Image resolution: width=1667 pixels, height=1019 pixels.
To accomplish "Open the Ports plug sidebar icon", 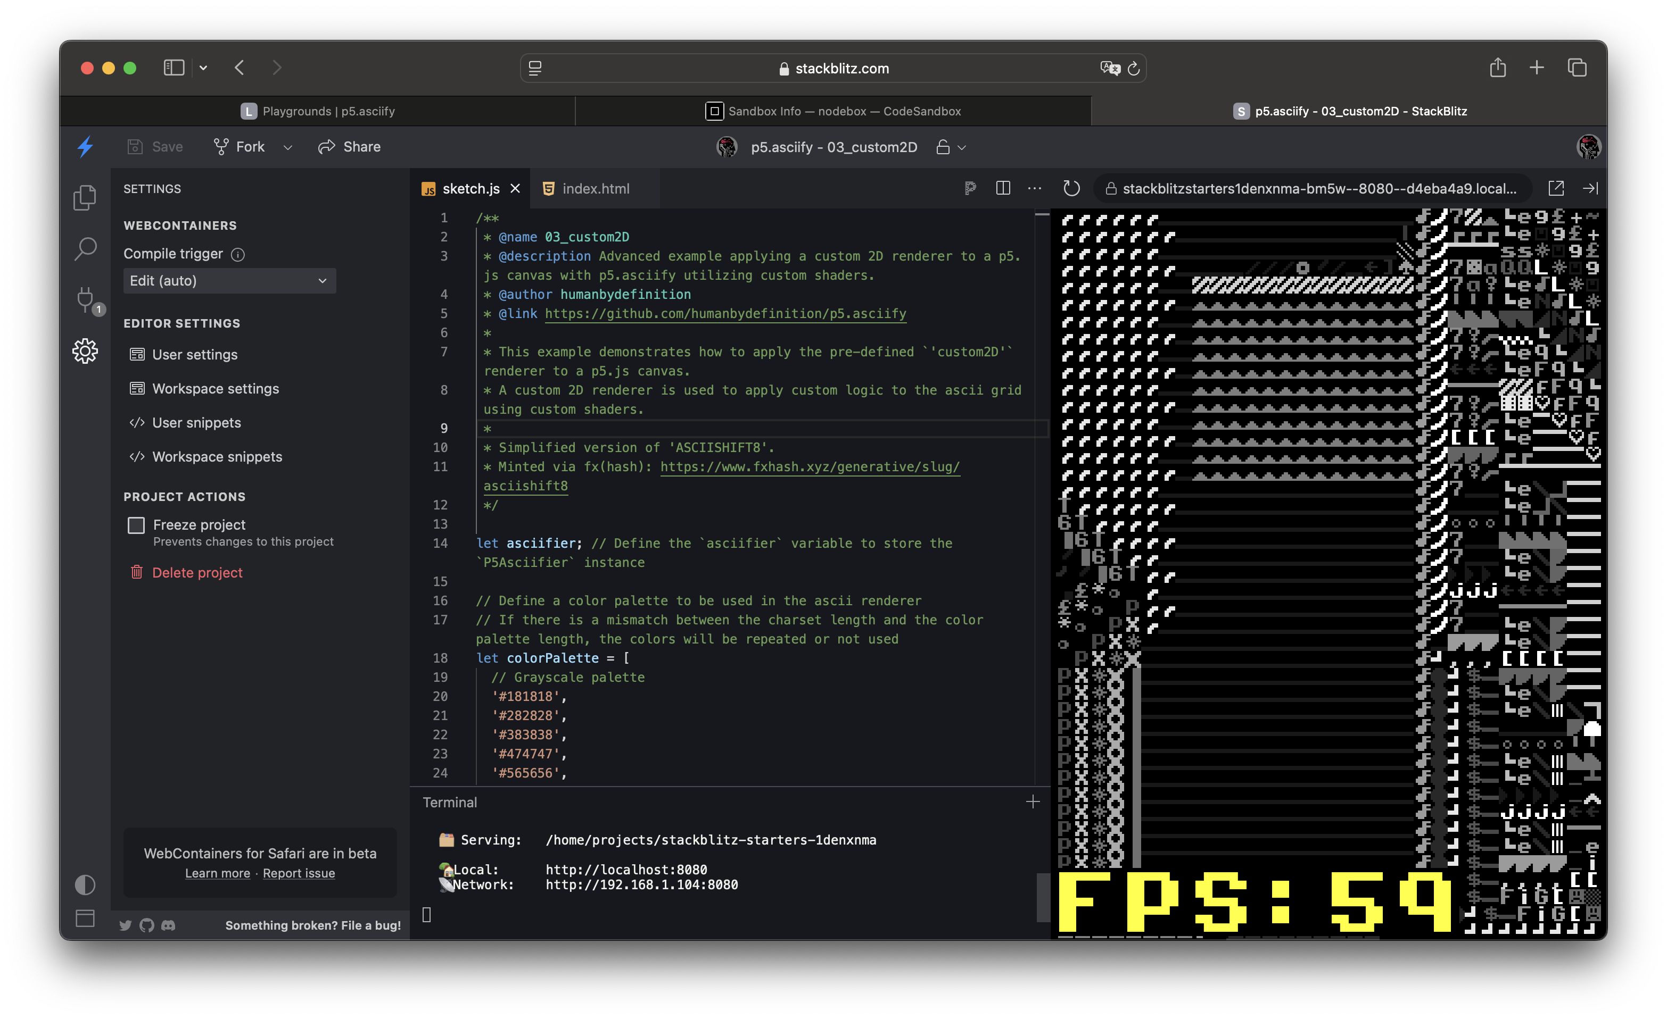I will pos(86,299).
